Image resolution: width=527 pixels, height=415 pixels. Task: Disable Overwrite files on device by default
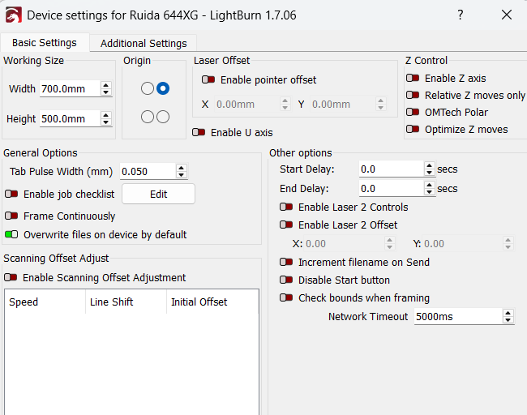coord(11,234)
